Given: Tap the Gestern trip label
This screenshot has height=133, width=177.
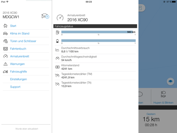Looking at the screenshot, I should coord(151,114).
